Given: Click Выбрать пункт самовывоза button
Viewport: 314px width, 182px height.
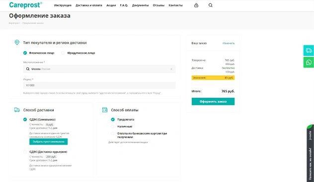Looking at the screenshot, I should [x=49, y=142].
